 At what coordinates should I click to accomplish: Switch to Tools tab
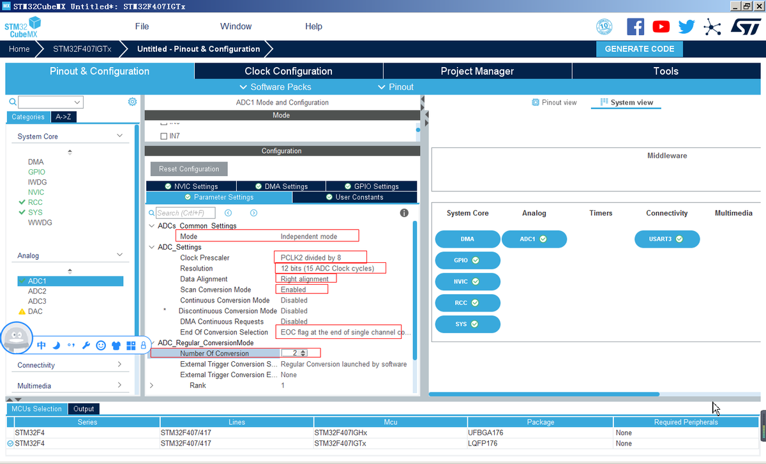(x=666, y=71)
